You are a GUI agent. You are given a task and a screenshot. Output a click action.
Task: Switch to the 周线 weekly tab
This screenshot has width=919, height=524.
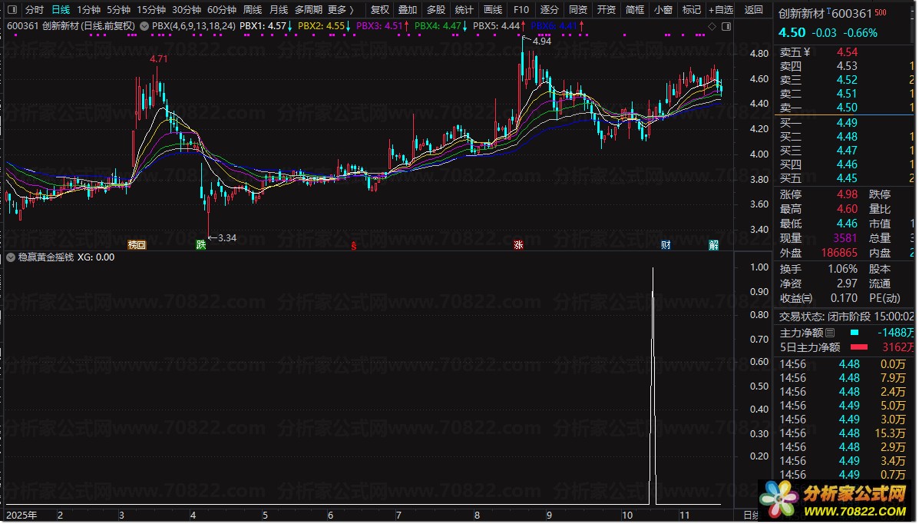click(252, 10)
